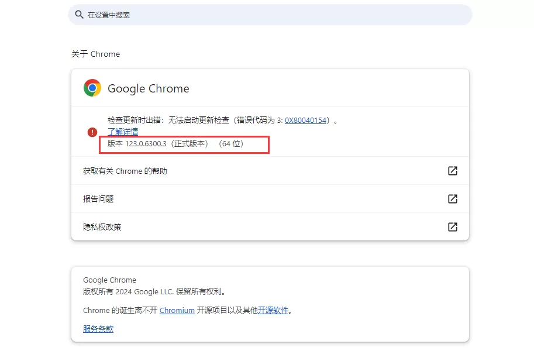The width and height of the screenshot is (534, 361).
Task: Focus the 在设置中搜索 search field
Action: (x=270, y=15)
